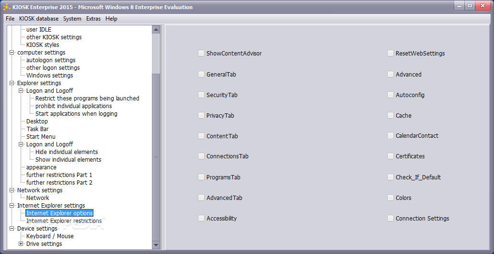The height and width of the screenshot is (254, 494).
Task: Check the Connection Settings box
Action: click(391, 218)
